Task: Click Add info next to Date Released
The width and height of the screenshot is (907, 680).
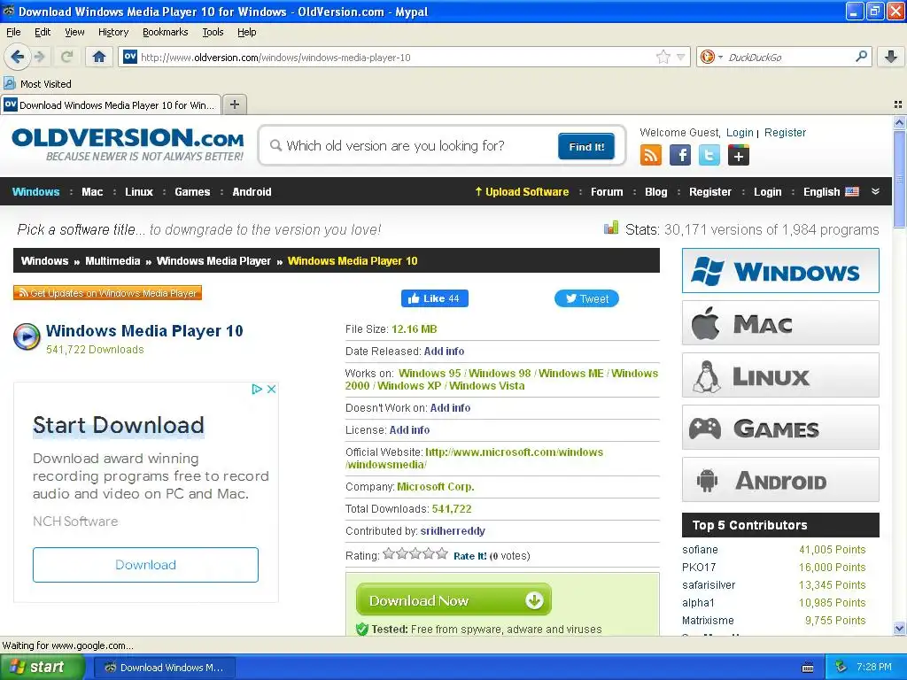Action: 444,351
